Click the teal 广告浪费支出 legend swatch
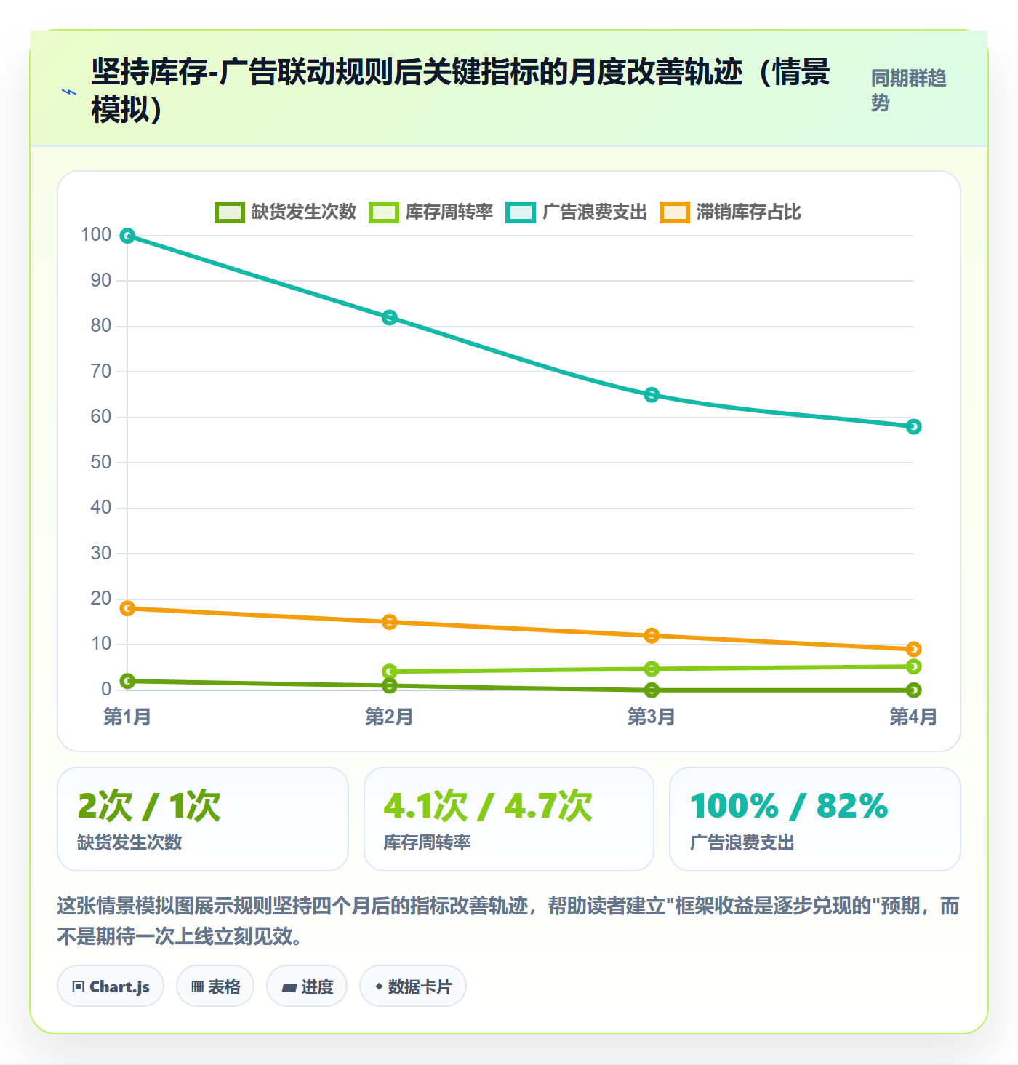This screenshot has width=1018, height=1065. (x=521, y=212)
